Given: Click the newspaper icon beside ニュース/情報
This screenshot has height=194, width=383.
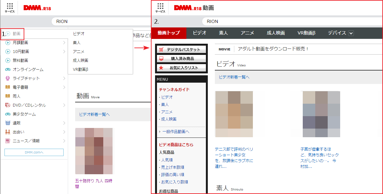Looking at the screenshot, I should (8, 141).
